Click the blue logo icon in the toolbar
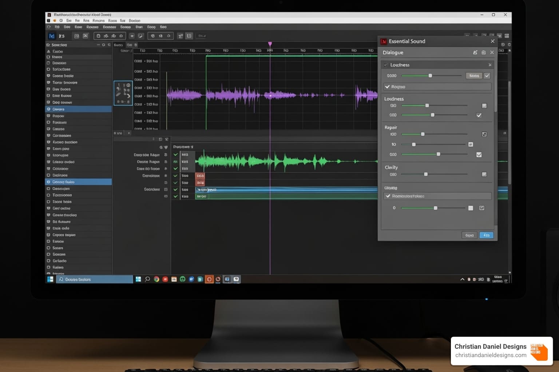The image size is (559, 372). [x=52, y=36]
